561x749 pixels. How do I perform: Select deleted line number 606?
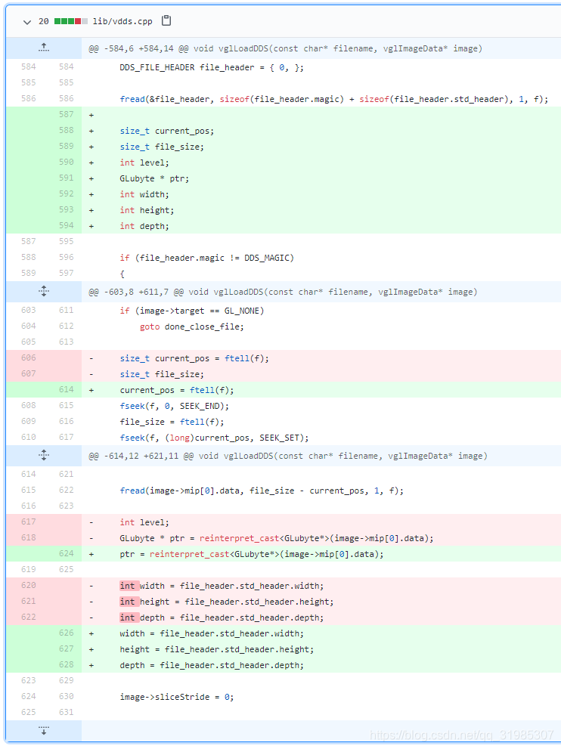28,358
